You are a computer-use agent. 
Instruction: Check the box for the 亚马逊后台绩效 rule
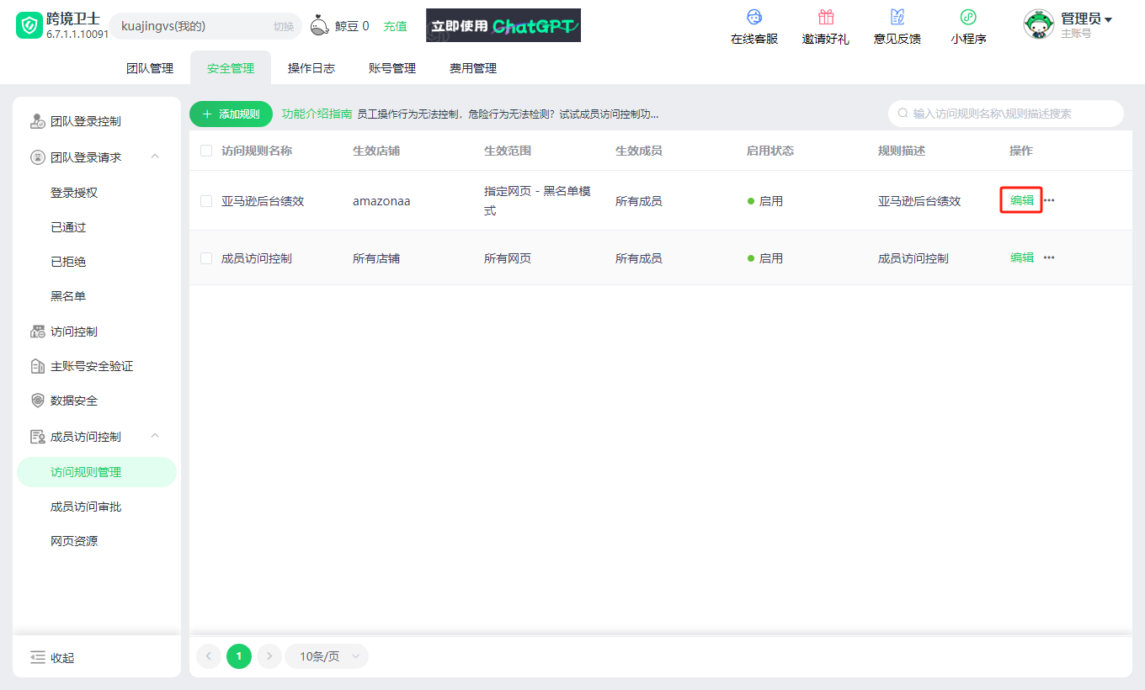click(206, 201)
